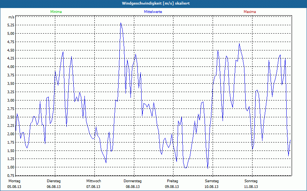Click the red Maxima legend label

250,12
